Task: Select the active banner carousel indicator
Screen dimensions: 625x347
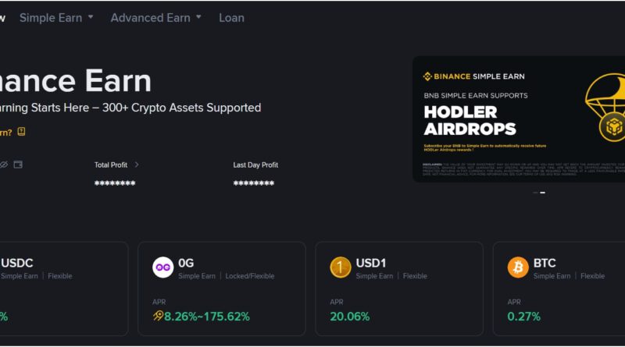Action: pyautogui.click(x=543, y=192)
